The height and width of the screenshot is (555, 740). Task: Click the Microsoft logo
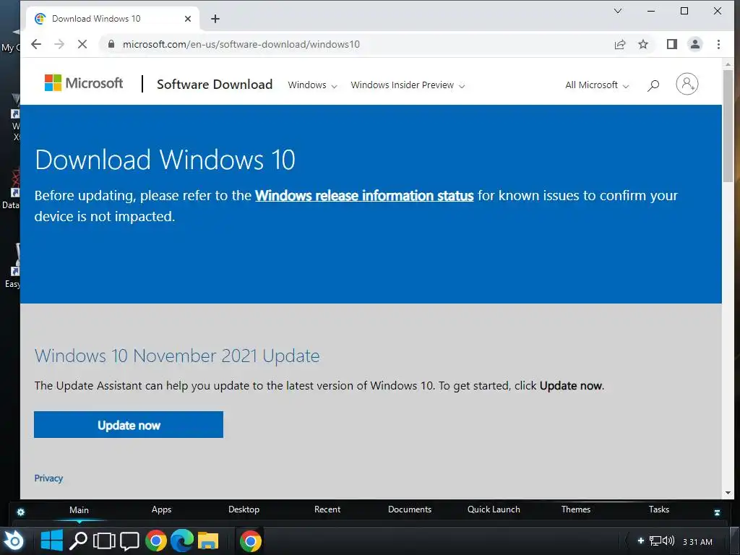click(x=84, y=83)
